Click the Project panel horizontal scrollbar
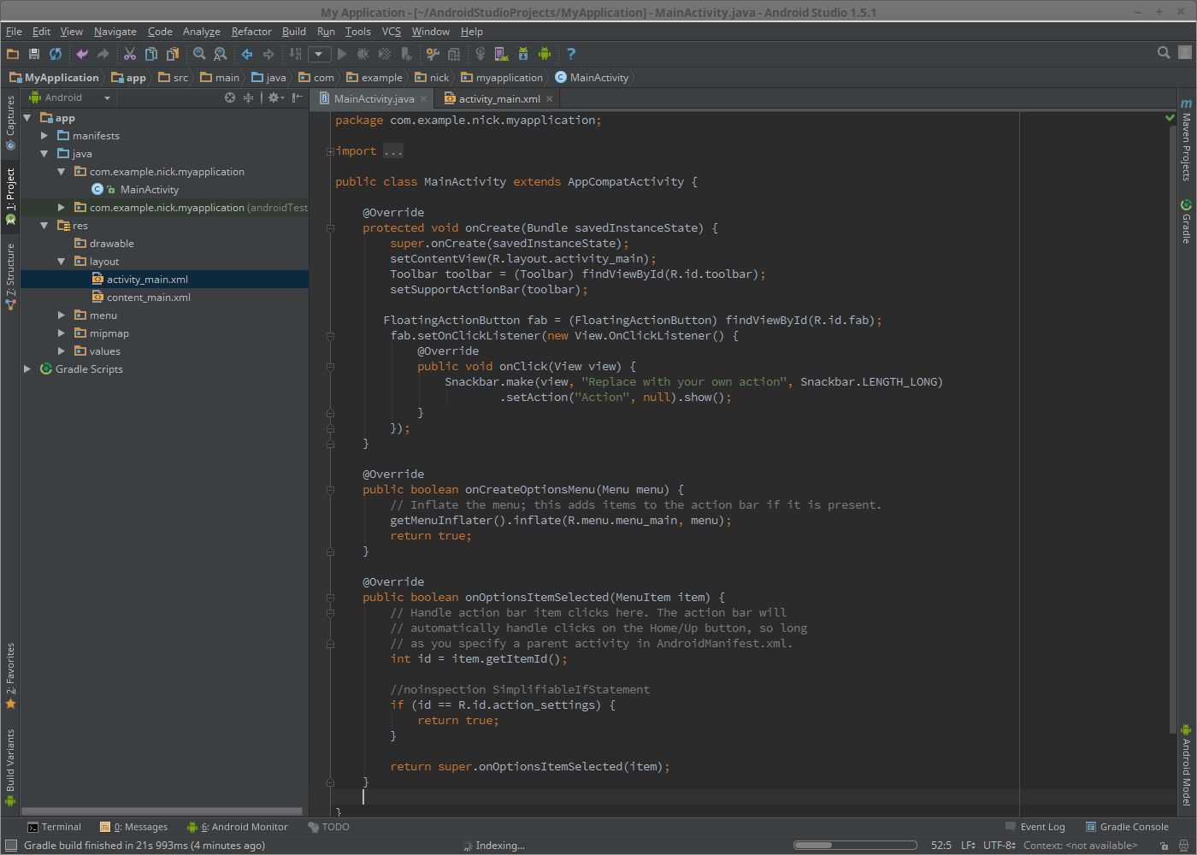The image size is (1197, 855). click(162, 811)
